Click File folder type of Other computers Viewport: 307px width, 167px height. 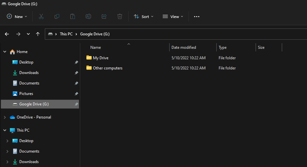227,68
